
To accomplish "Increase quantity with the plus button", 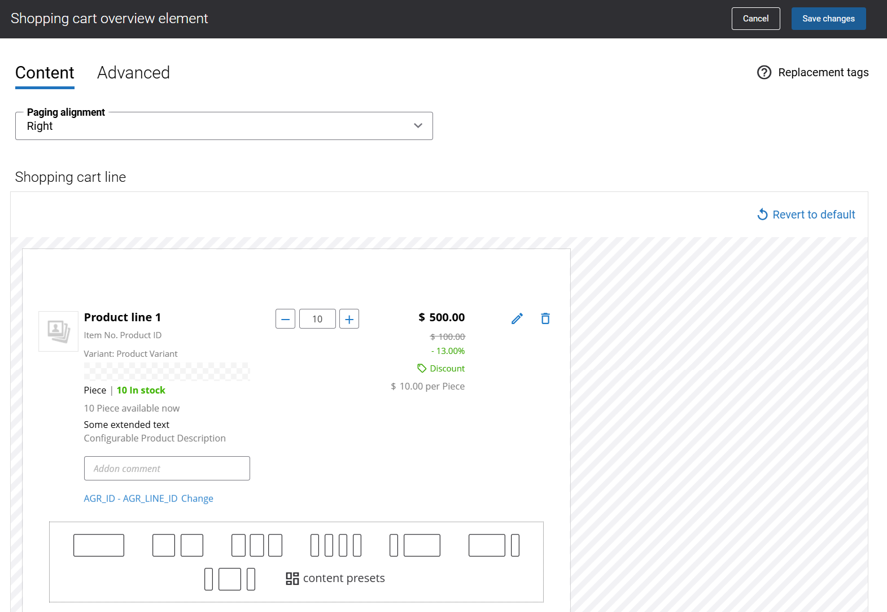I will point(349,319).
